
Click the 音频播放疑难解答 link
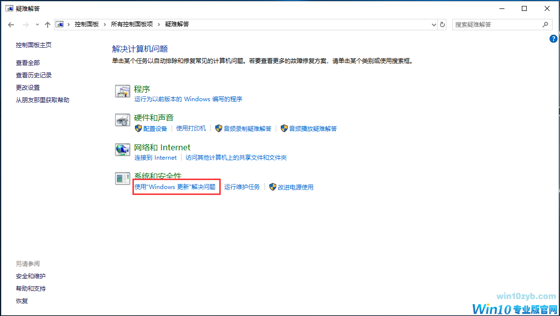pos(313,128)
